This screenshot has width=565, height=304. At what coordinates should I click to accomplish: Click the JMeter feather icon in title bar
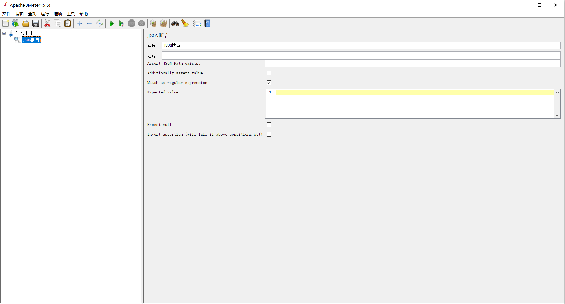click(x=5, y=5)
